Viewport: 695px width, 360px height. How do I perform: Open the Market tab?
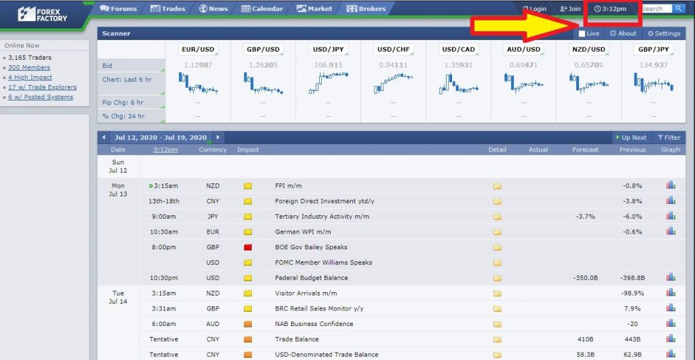(x=314, y=8)
